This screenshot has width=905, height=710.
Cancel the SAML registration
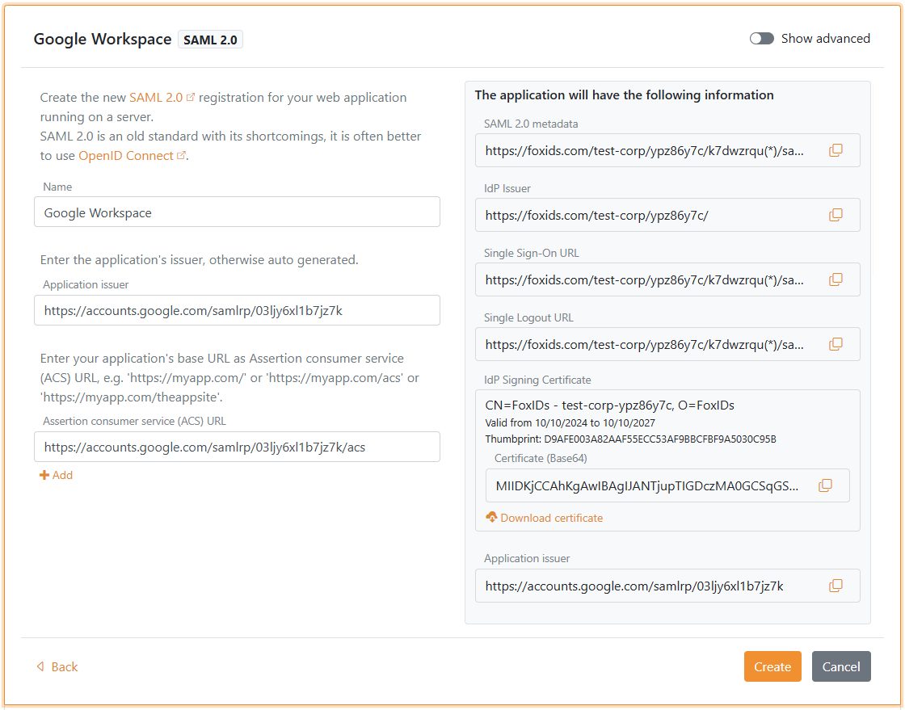(840, 666)
